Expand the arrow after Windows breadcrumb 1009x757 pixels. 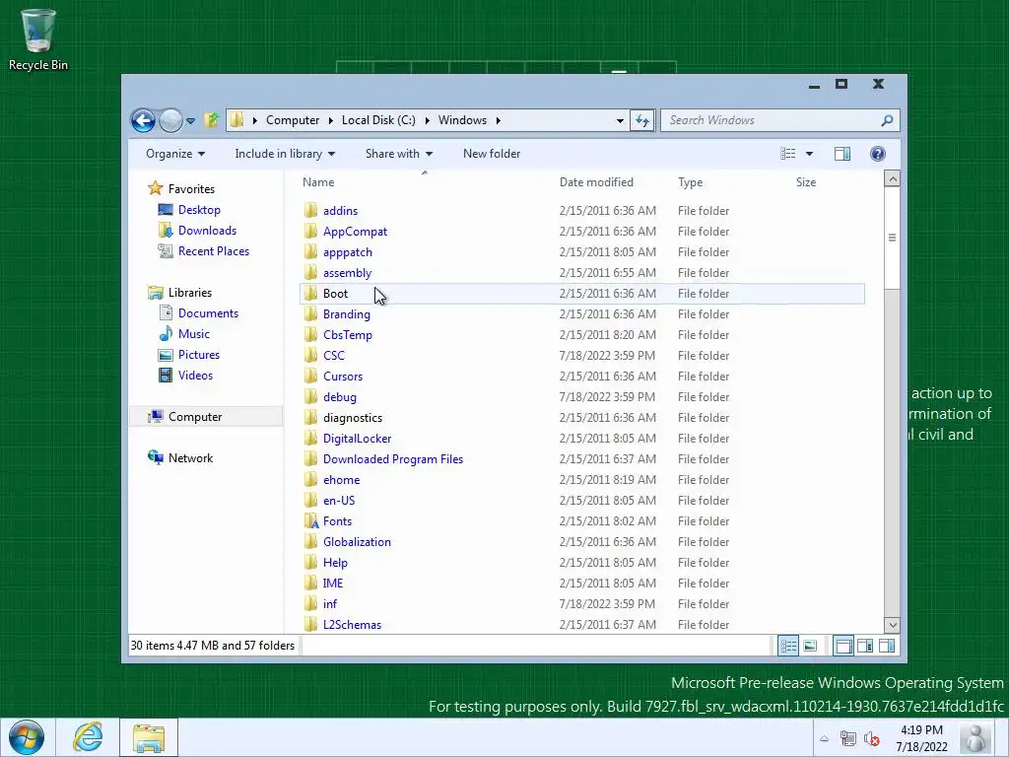499,120
